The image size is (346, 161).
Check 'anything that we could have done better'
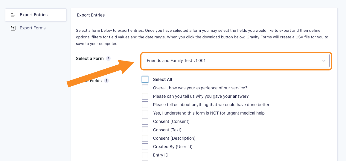[145, 105]
